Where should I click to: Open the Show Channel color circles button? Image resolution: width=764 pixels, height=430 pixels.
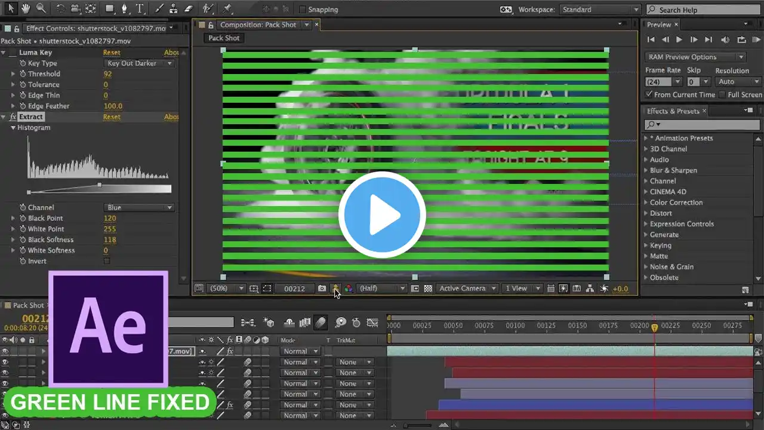(x=349, y=288)
